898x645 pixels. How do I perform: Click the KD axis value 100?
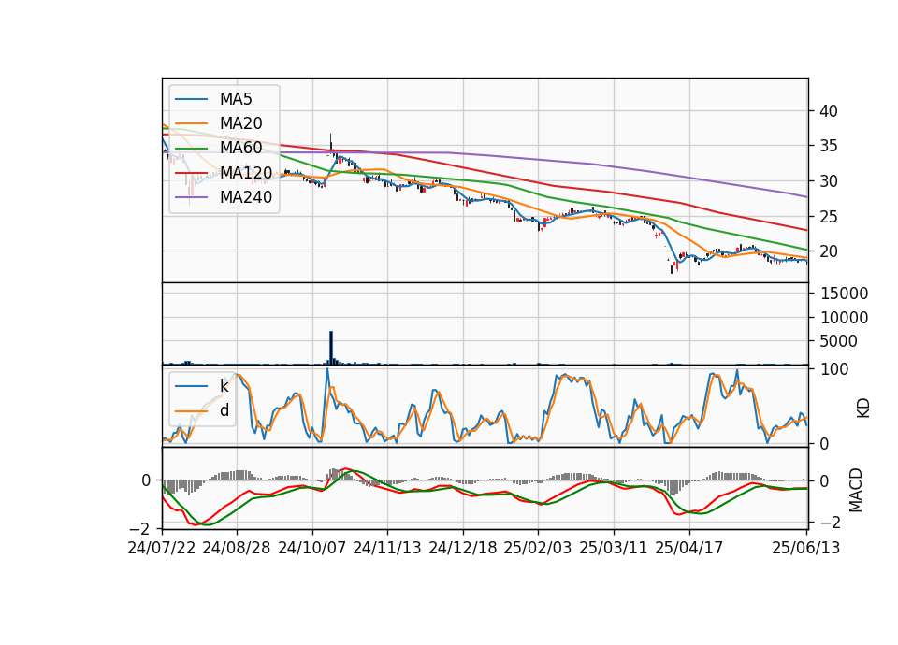point(834,369)
